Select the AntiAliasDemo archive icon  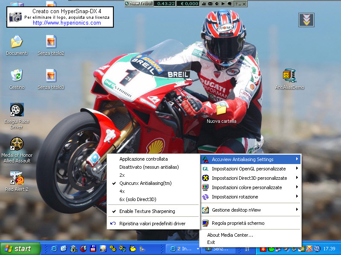point(289,76)
